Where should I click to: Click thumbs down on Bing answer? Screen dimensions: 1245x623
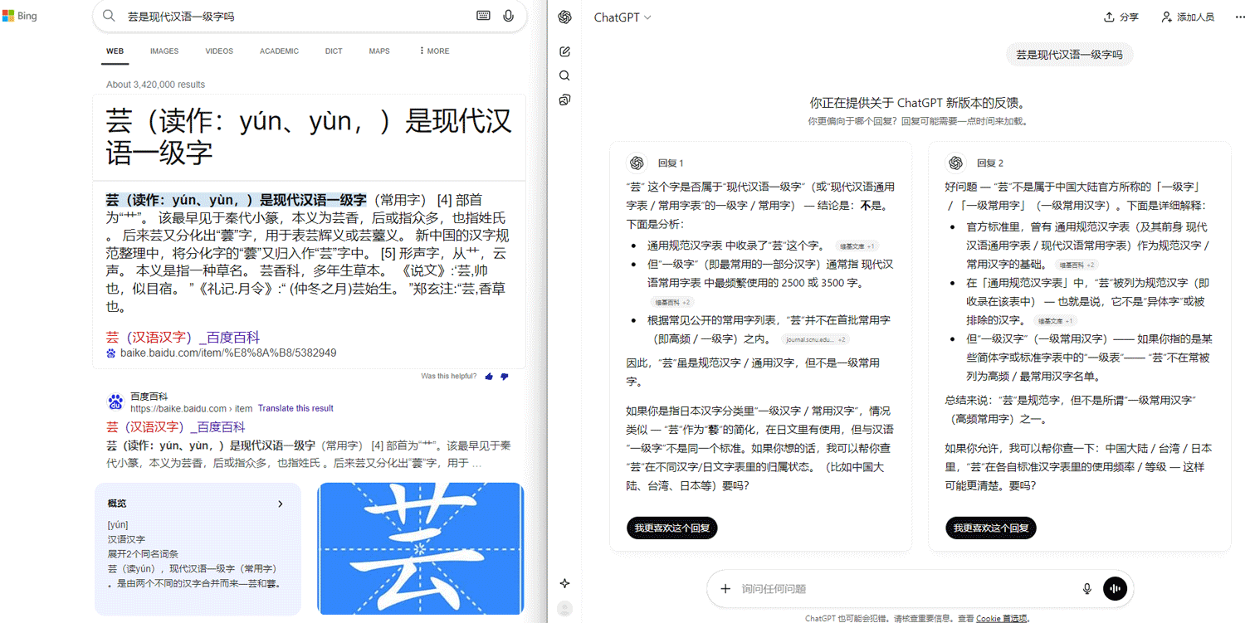(504, 377)
